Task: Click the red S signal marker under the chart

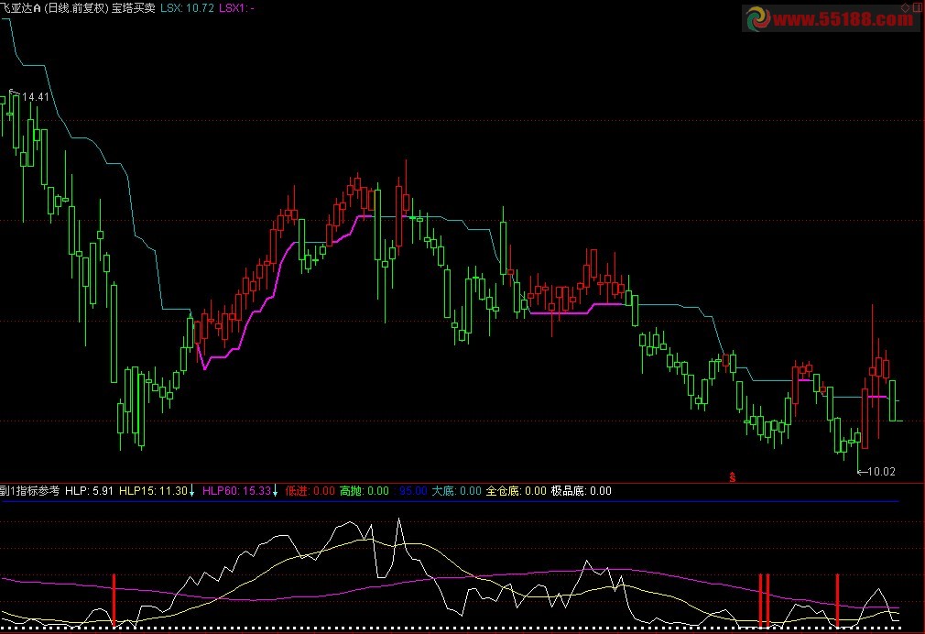Action: click(x=732, y=477)
